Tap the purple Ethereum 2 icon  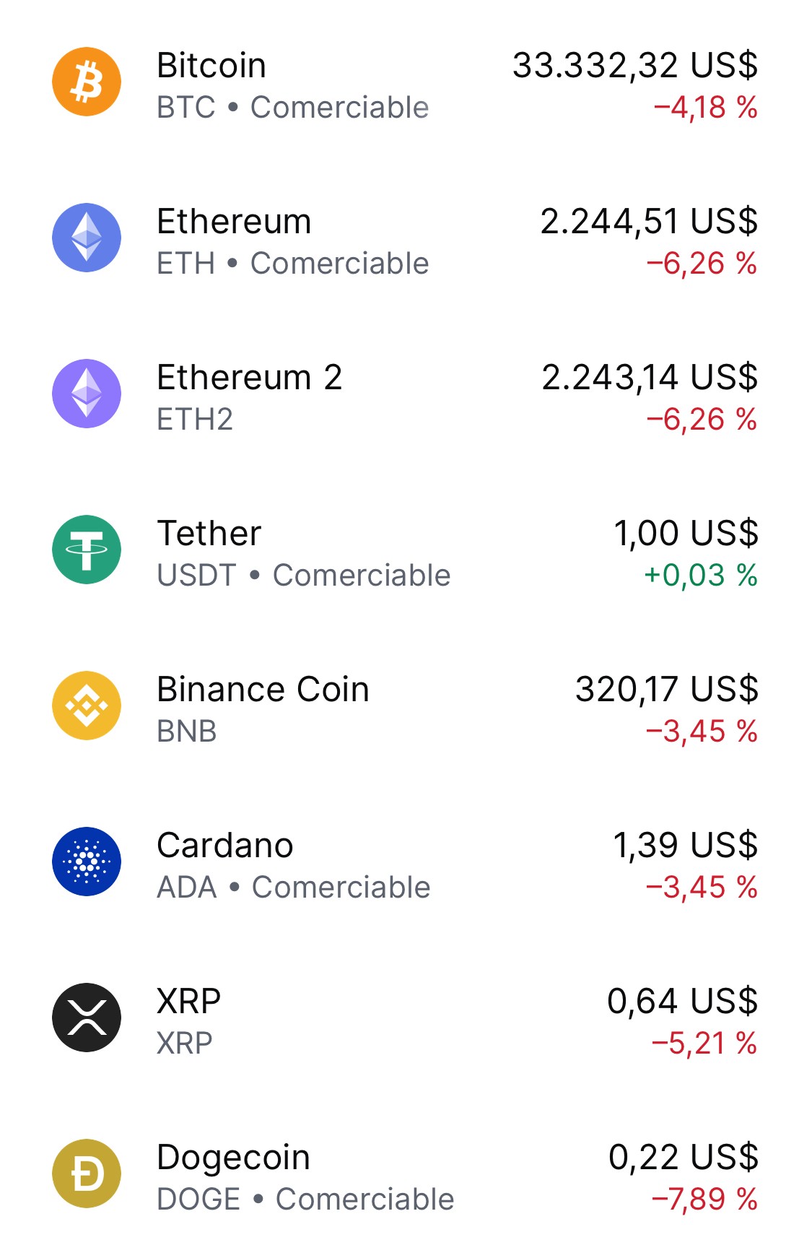tap(87, 394)
